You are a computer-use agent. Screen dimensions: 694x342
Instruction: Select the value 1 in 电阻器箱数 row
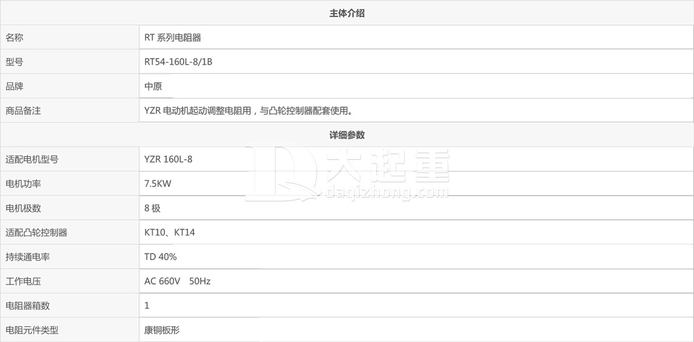[147, 305]
